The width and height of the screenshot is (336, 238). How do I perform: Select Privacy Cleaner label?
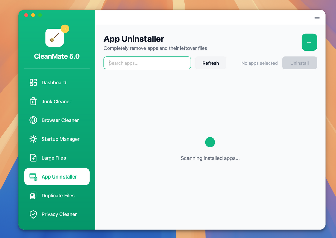click(59, 214)
